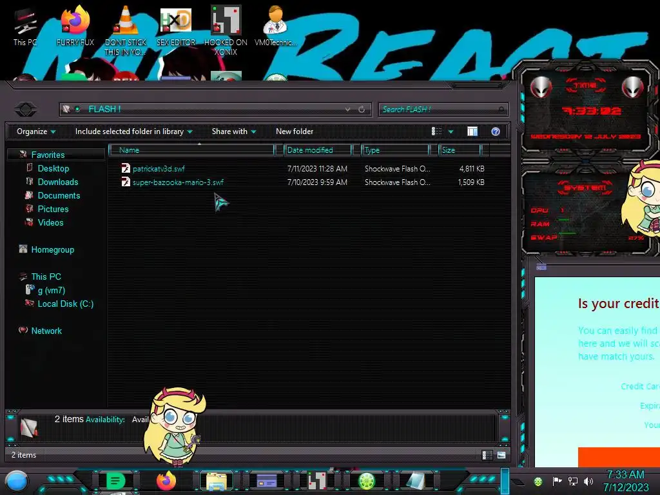
Task: Click TIME gadget clock display
Action: pos(592,111)
